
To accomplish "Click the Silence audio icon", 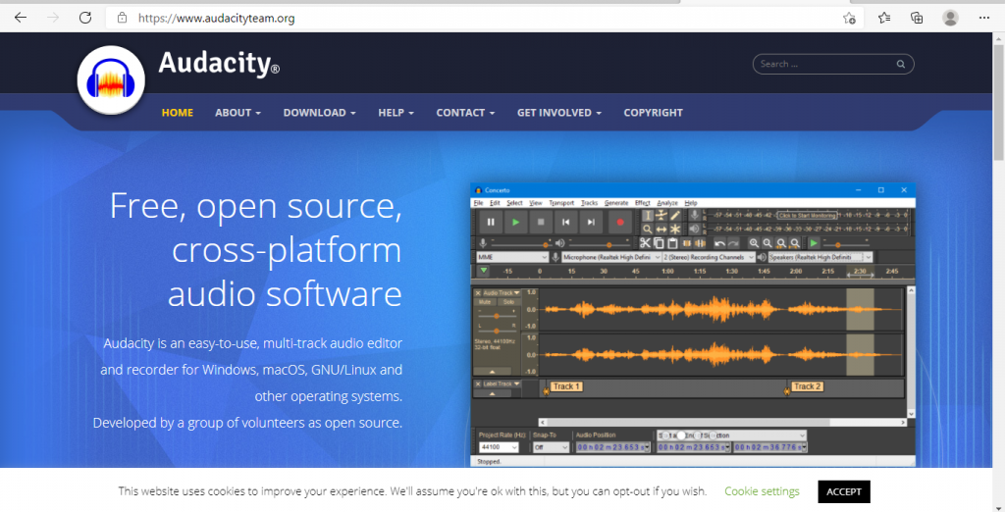I will pyautogui.click(x=700, y=243).
